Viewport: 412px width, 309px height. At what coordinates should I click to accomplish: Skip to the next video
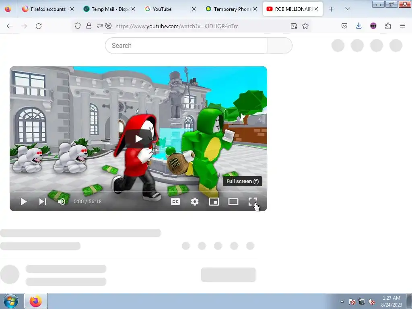(x=43, y=202)
